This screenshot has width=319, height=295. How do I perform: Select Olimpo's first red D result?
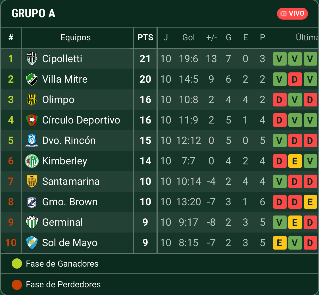point(280,100)
